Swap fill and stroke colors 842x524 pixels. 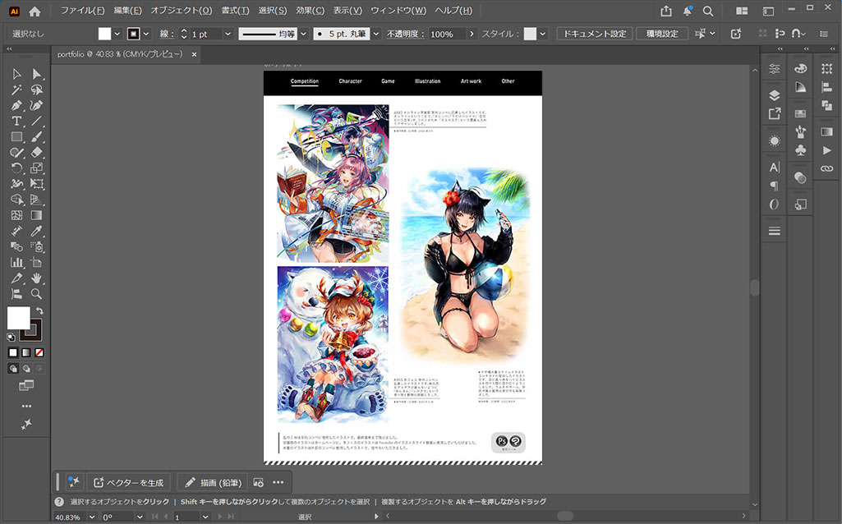coord(39,310)
